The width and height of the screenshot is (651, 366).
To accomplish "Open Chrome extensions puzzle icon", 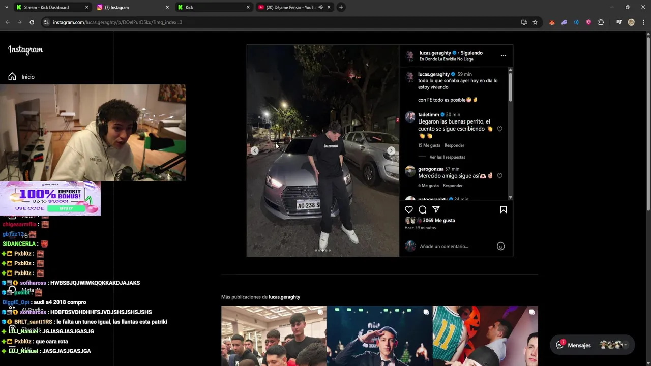I will click(601, 22).
